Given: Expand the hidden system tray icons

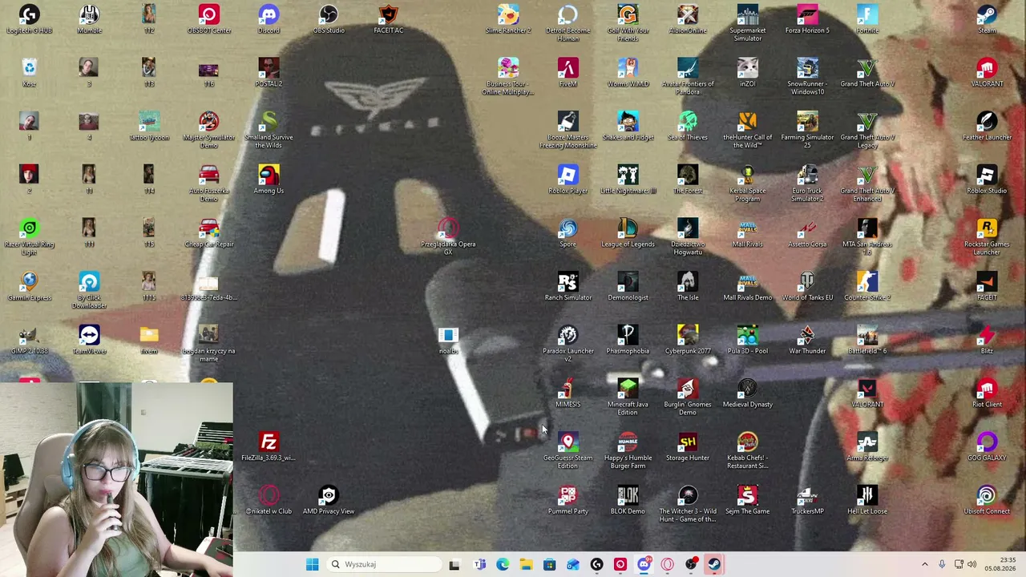Looking at the screenshot, I should point(924,564).
